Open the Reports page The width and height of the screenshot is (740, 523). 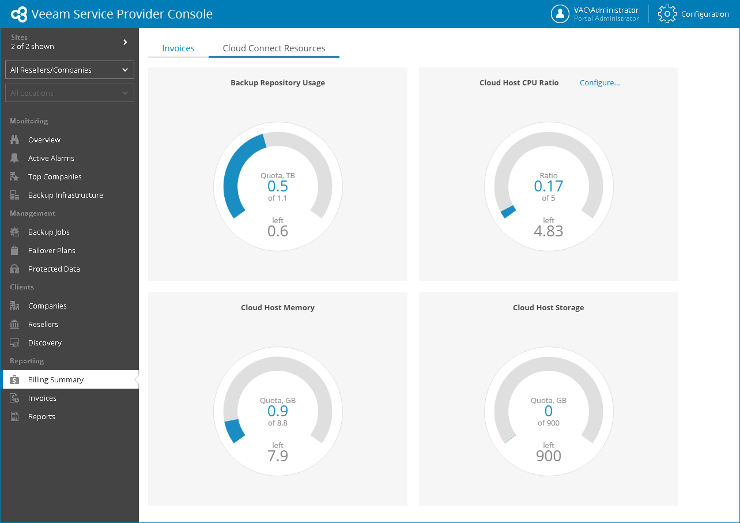41,416
